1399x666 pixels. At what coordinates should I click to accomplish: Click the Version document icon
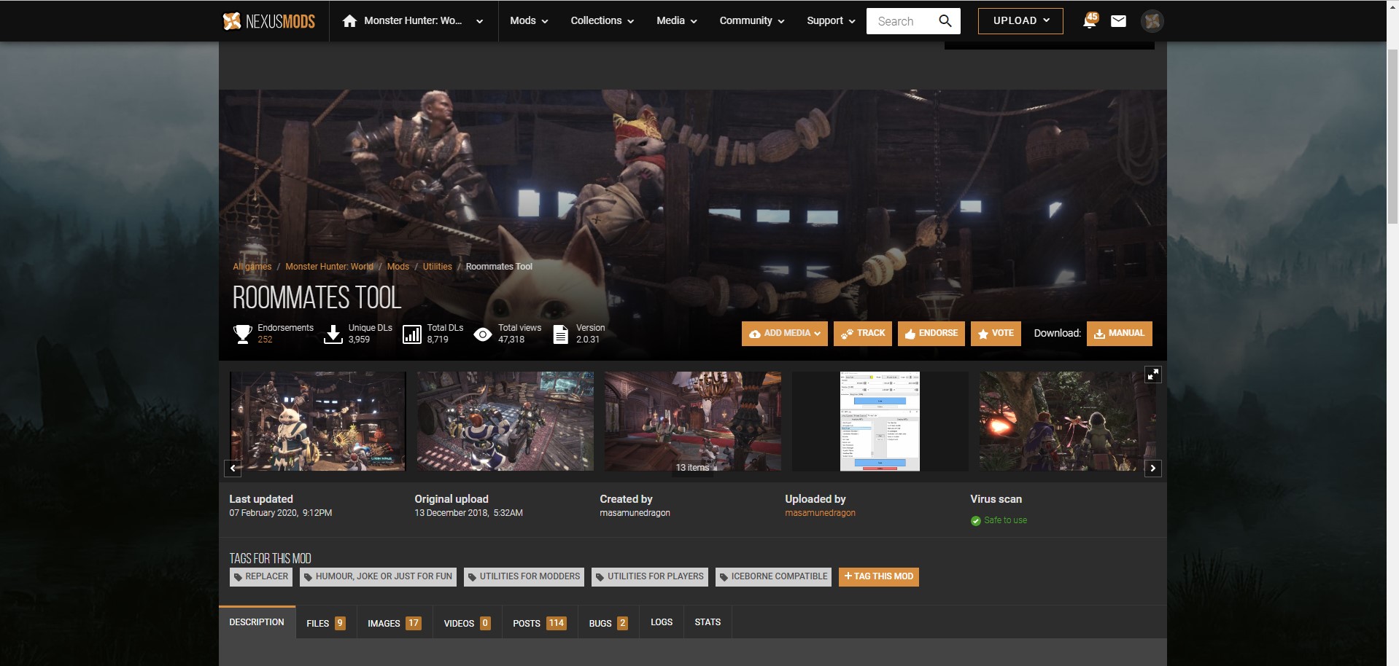[x=561, y=334]
